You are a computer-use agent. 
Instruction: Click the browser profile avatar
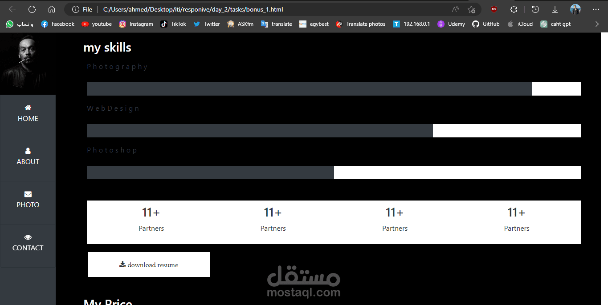point(575,9)
